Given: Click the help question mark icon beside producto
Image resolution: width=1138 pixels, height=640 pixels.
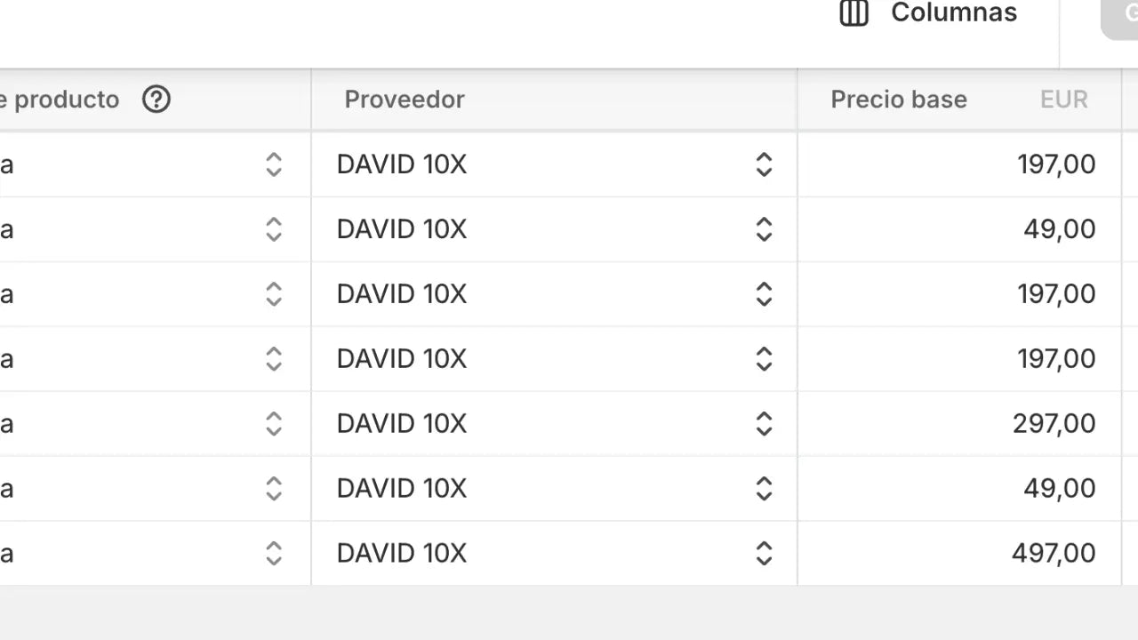Looking at the screenshot, I should 156,100.
